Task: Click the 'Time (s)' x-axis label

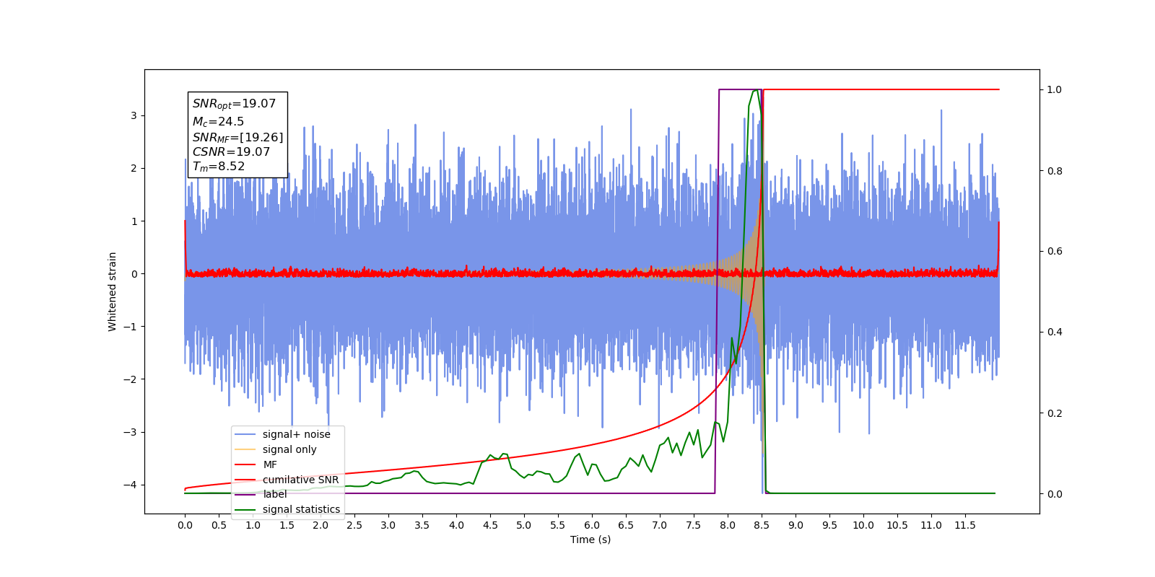Action: (590, 539)
